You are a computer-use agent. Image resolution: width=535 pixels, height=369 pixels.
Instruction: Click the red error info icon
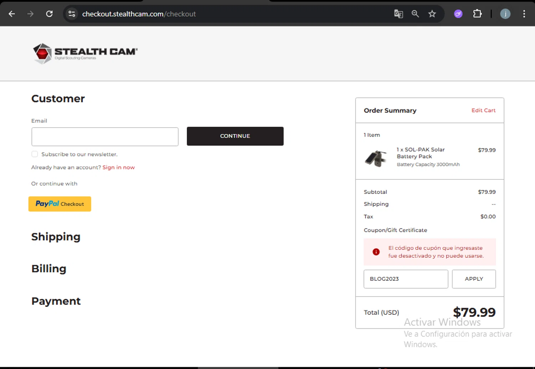point(376,252)
